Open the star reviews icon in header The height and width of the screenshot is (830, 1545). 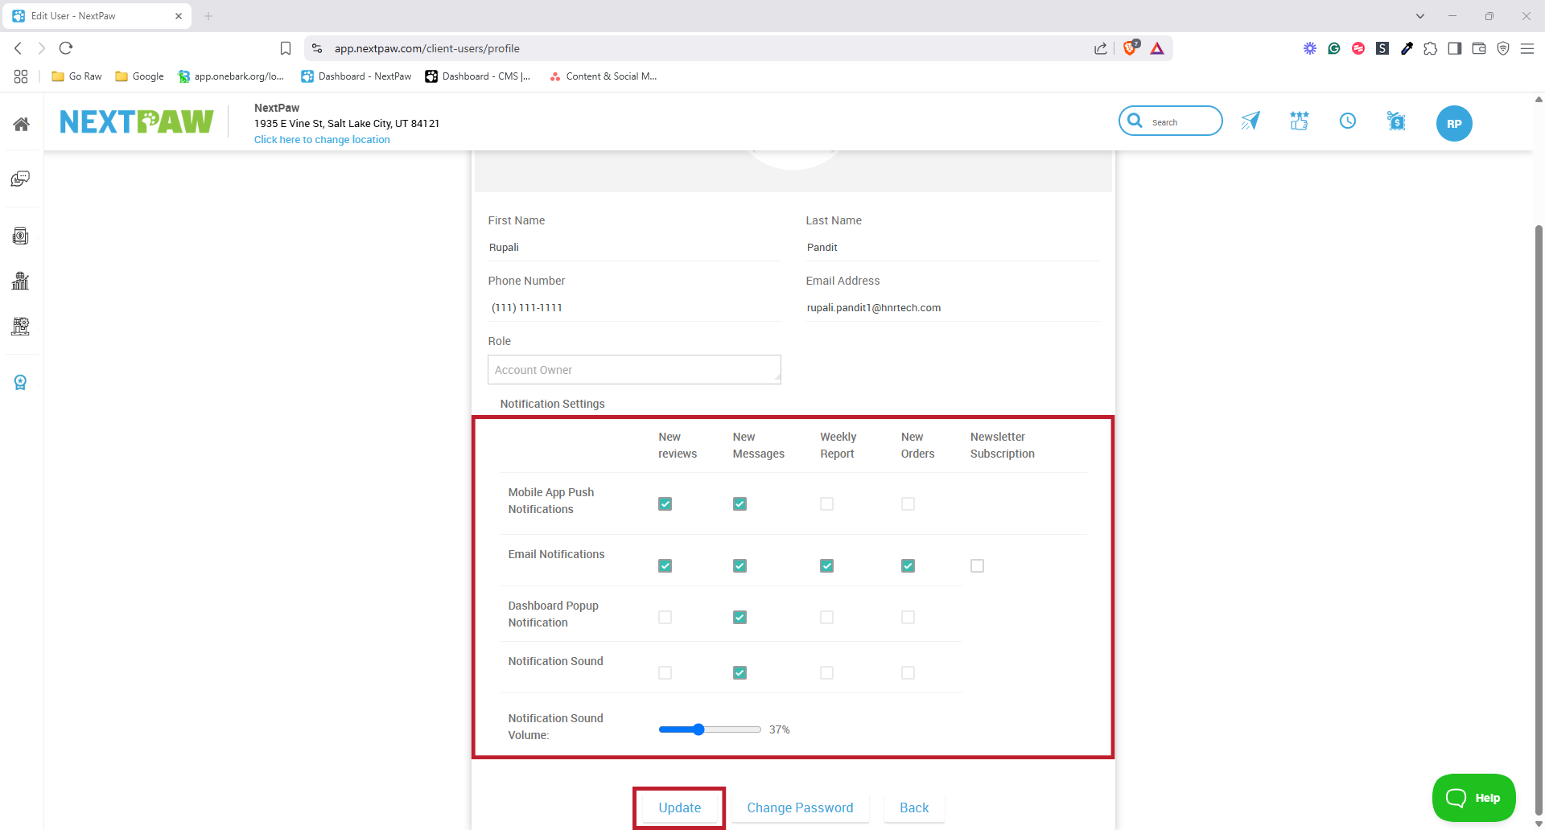pyautogui.click(x=1300, y=121)
